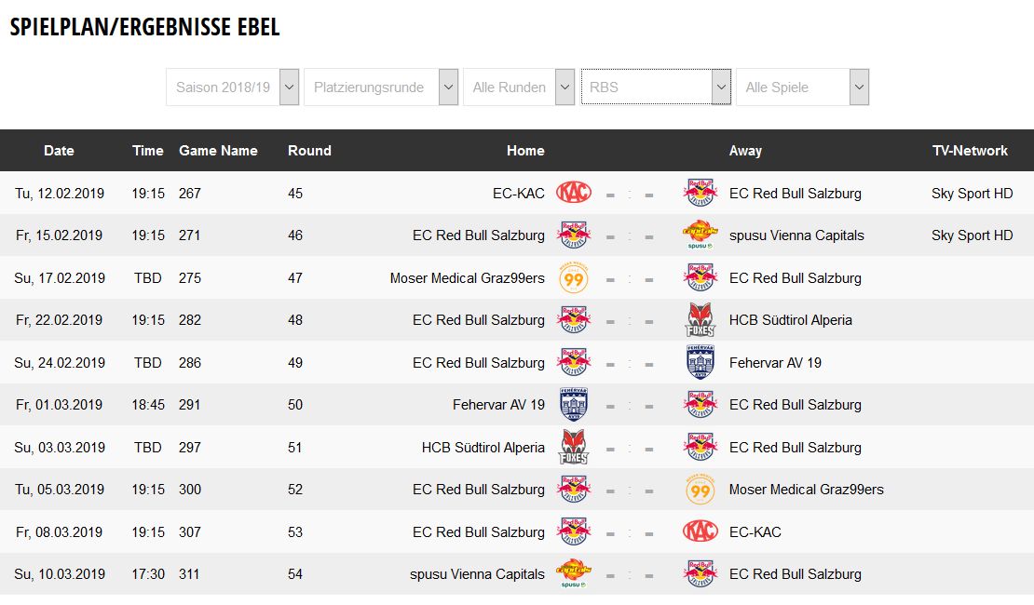Open the Moser Medical Graz99ers home team link
Viewport: 1034px width, 605px height.
point(468,278)
